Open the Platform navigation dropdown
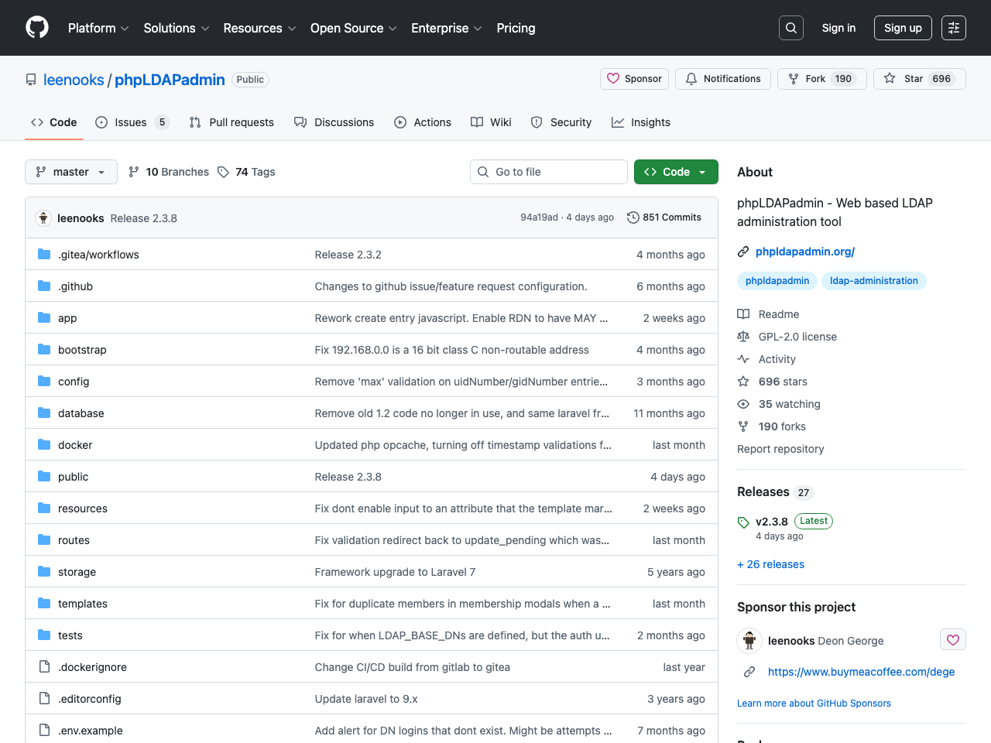Screen dimensions: 991x743 pyautogui.click(x=98, y=28)
